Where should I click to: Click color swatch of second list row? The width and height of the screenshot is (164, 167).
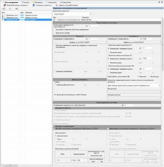point(22,17)
